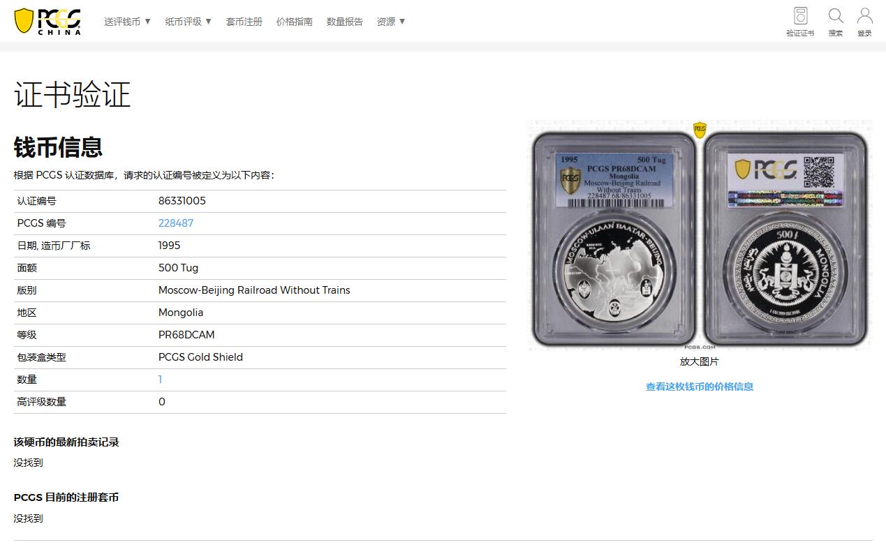Expand the 送评钱币 dropdown menu
The width and height of the screenshot is (886, 547).
pos(128,22)
